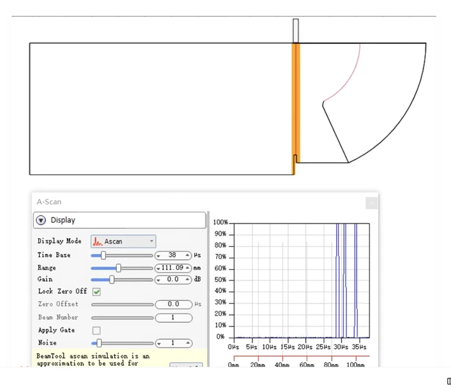This screenshot has width=451, height=390.
Task: Enable the Apply Gate checkbox
Action: click(x=97, y=330)
